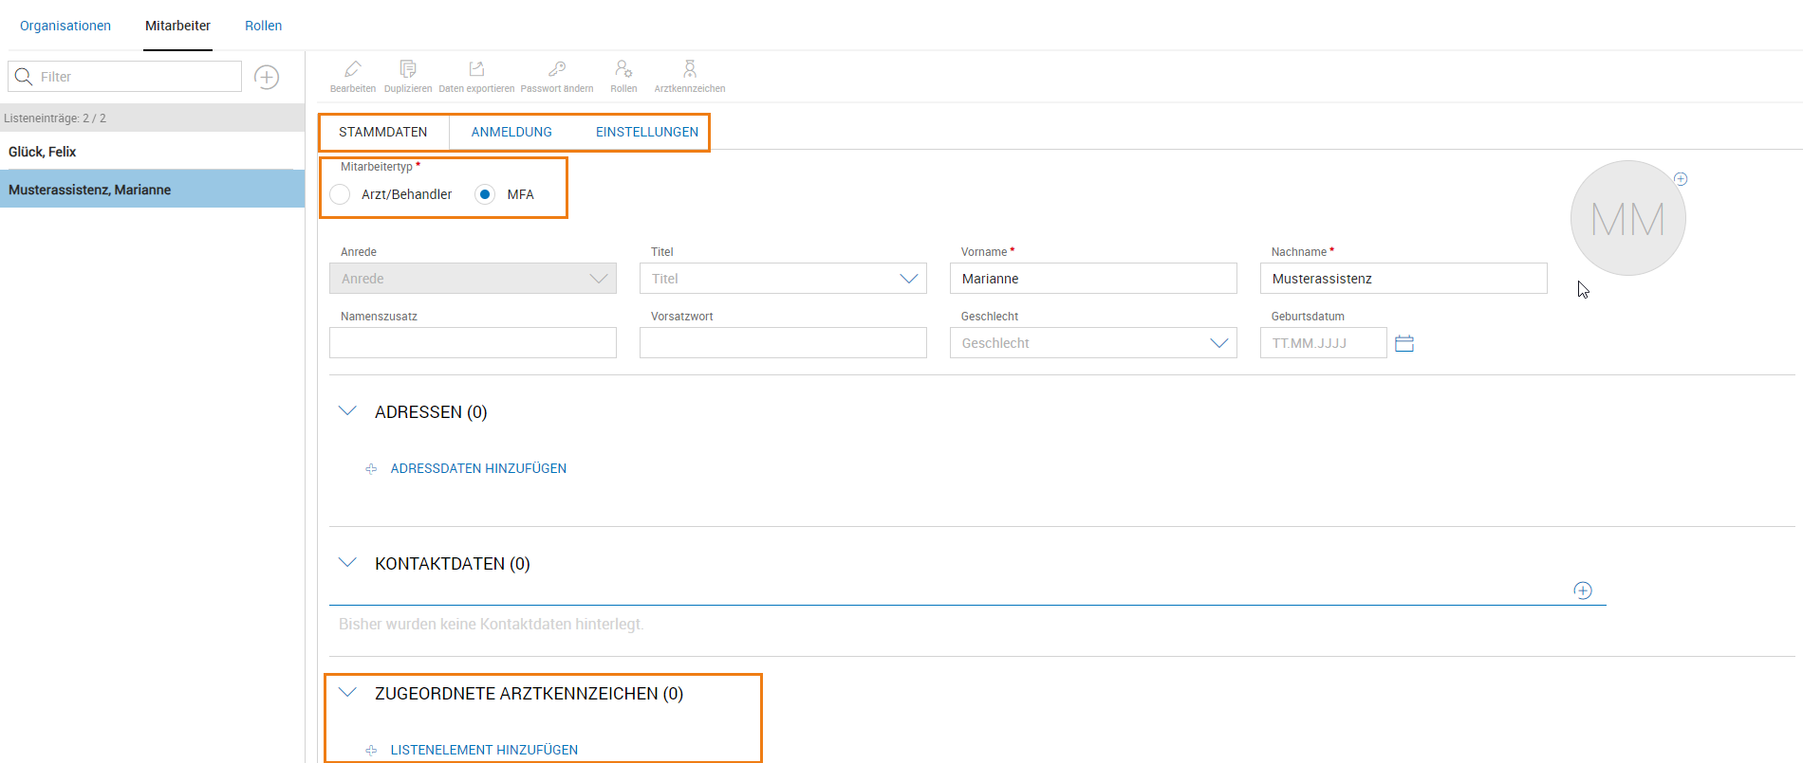This screenshot has height=763, width=1803.
Task: Select the Arzt/Behandler radio button
Action: [x=340, y=194]
